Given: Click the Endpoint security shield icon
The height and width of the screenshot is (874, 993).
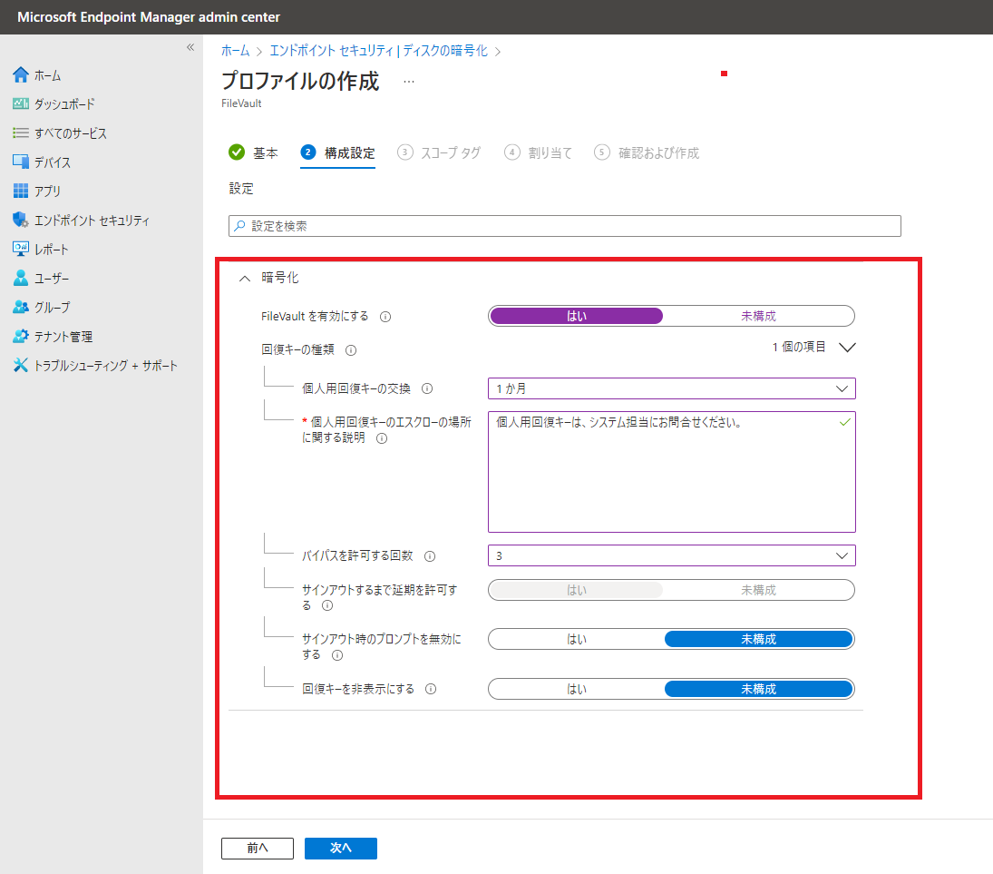Looking at the screenshot, I should pos(20,220).
